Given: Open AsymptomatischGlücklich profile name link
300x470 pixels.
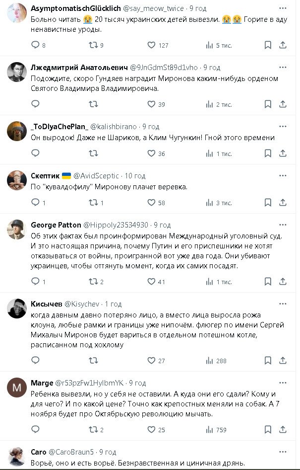Looking at the screenshot, I should pos(74,8).
